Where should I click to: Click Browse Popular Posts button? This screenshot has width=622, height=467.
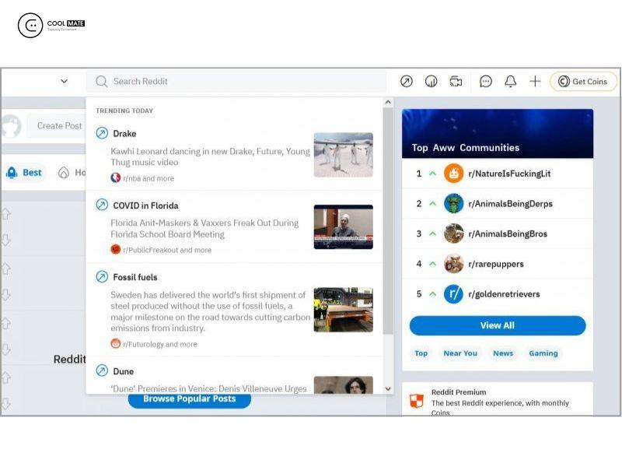click(188, 399)
